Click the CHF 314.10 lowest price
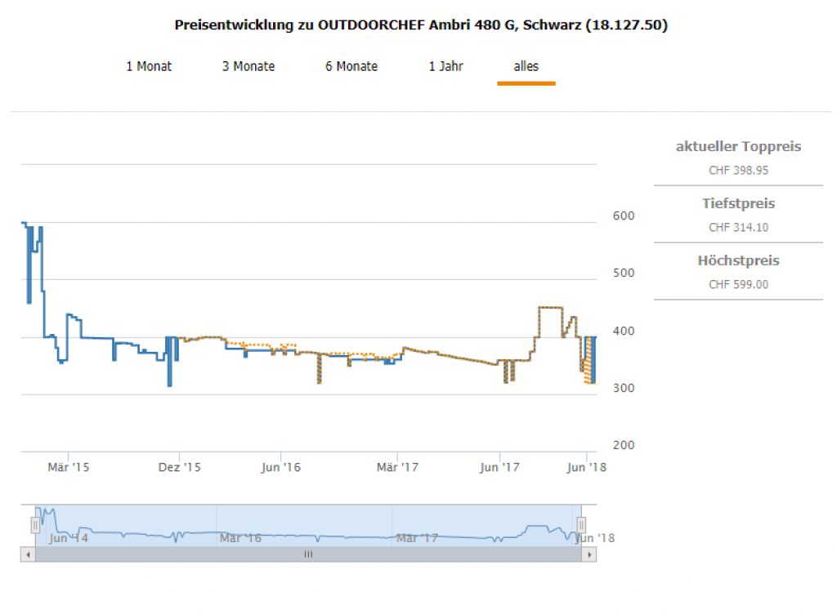Image resolution: width=837 pixels, height=614 pixels. click(738, 228)
